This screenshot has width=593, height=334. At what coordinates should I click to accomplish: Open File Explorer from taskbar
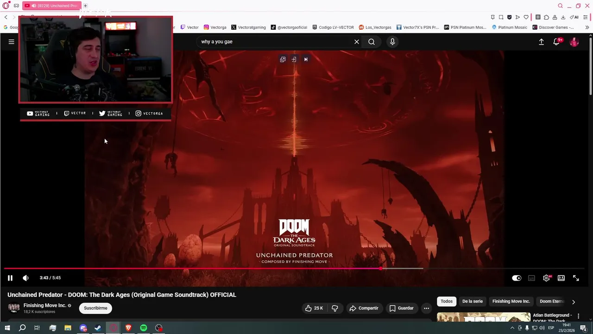(x=68, y=328)
